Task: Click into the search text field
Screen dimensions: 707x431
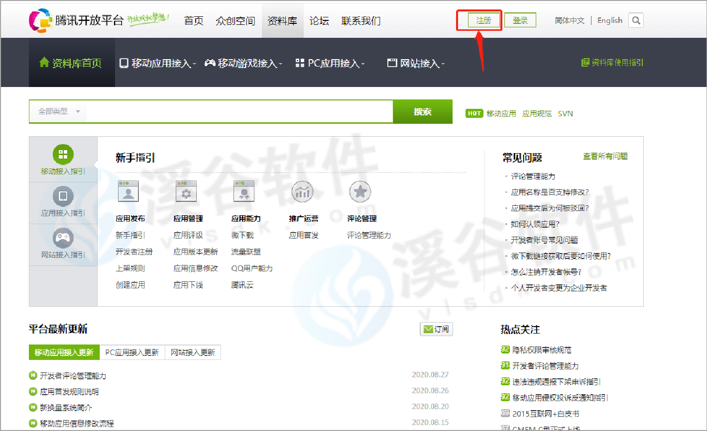Action: coord(239,112)
